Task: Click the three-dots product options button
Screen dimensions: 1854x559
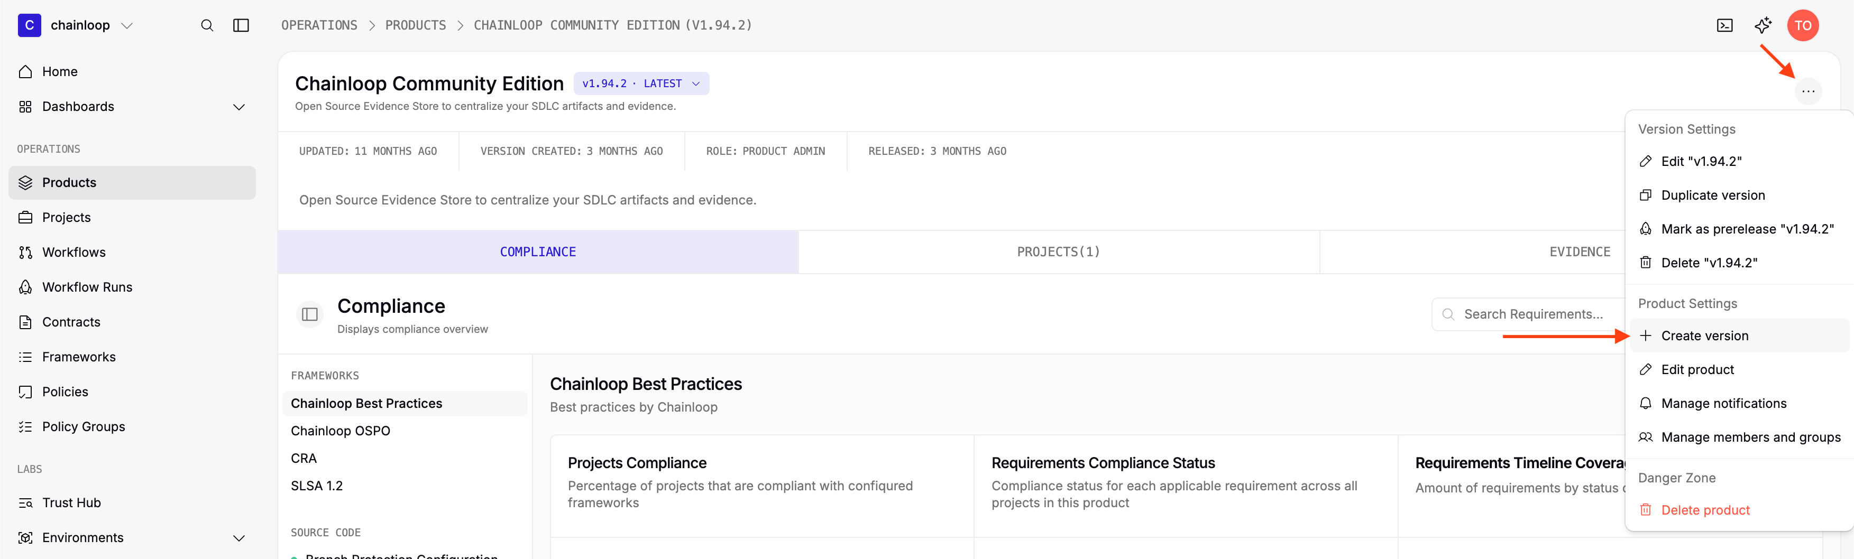Action: pyautogui.click(x=1808, y=91)
